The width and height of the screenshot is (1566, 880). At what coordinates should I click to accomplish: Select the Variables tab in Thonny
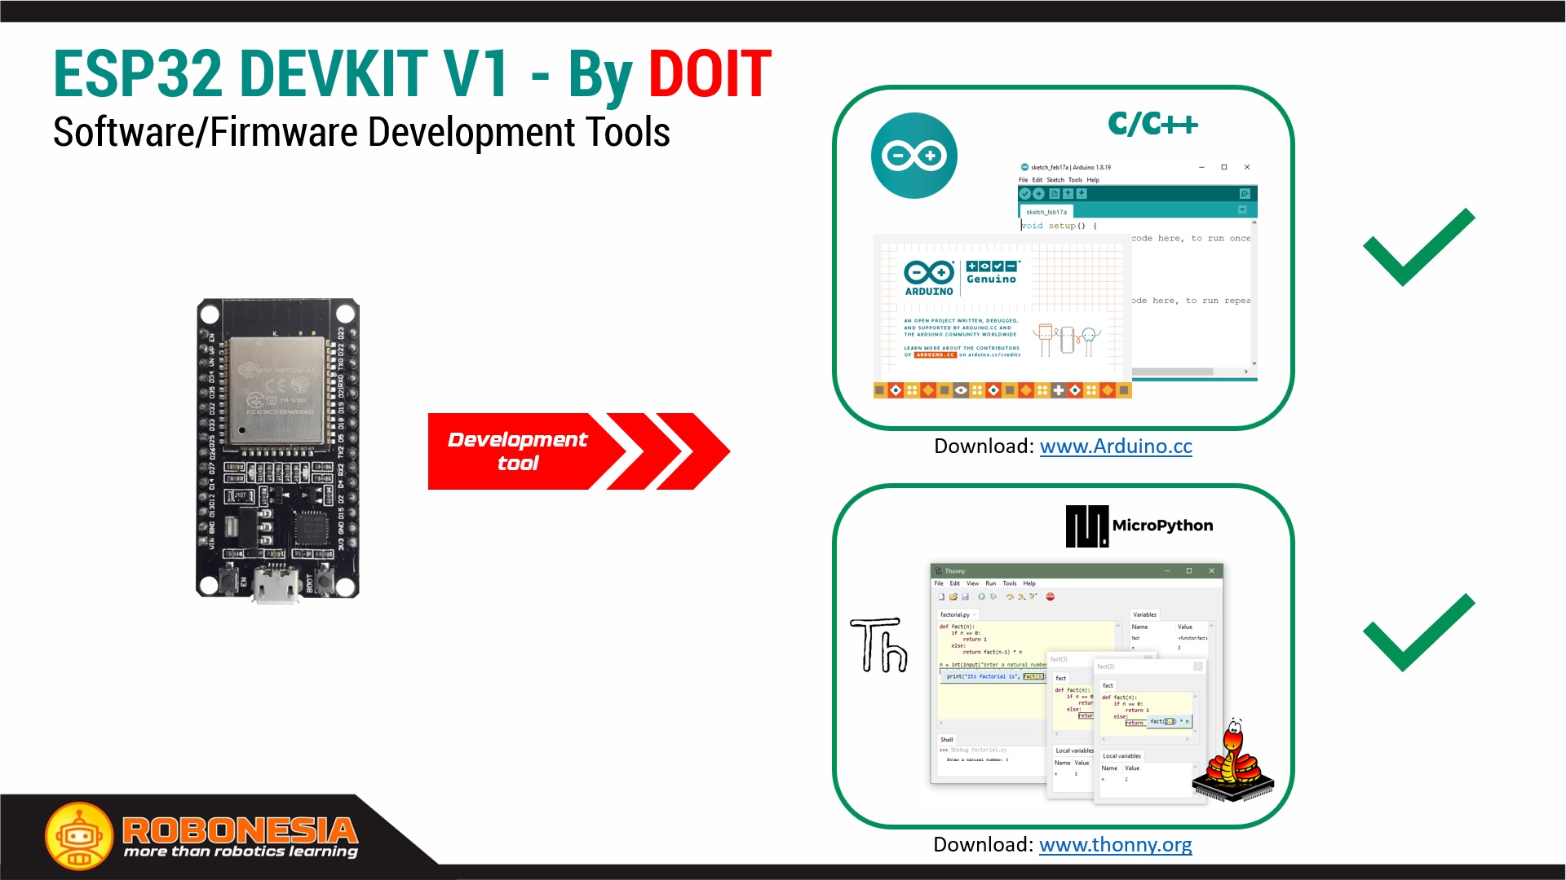tap(1144, 614)
